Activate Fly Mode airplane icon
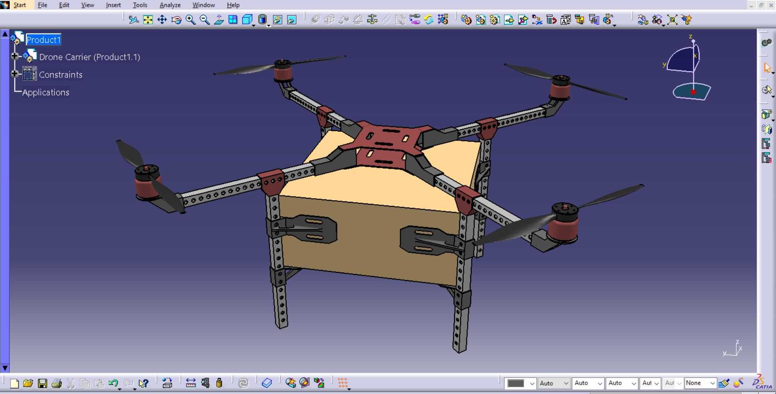 [x=133, y=19]
